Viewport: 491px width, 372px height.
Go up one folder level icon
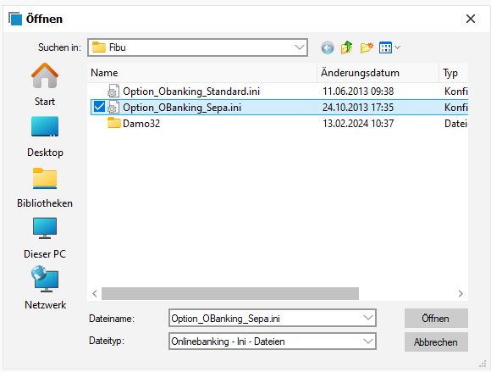346,47
